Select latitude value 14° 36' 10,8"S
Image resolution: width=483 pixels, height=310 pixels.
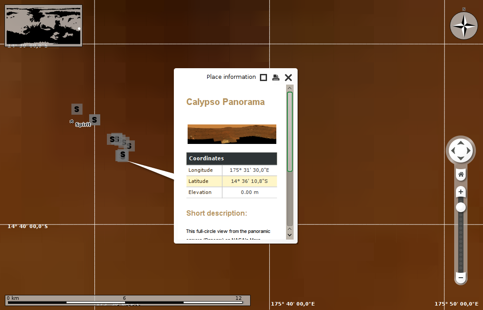pos(250,181)
